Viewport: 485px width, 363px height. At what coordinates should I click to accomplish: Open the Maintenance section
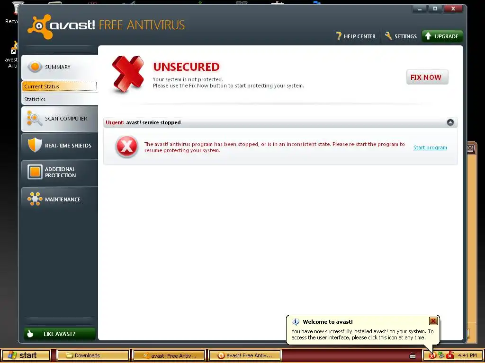click(60, 199)
